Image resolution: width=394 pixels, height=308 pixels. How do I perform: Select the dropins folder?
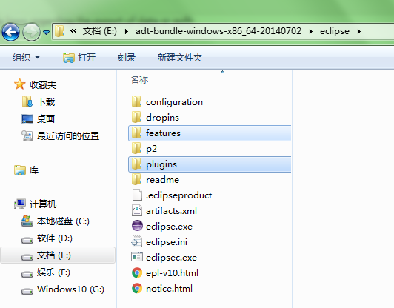[162, 118]
